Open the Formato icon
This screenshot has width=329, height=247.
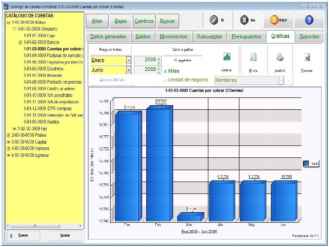307,57
